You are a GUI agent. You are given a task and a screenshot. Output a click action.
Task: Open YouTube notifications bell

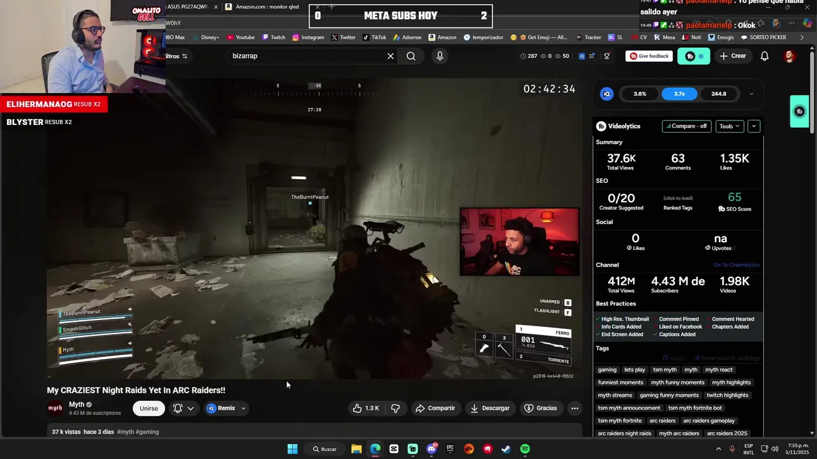(765, 56)
